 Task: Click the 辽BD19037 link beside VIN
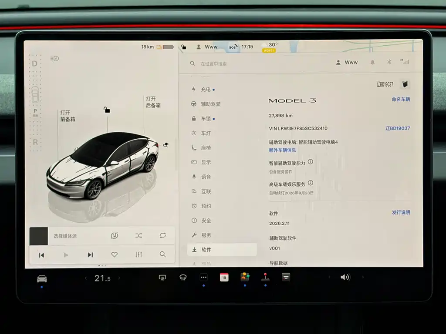pos(398,128)
